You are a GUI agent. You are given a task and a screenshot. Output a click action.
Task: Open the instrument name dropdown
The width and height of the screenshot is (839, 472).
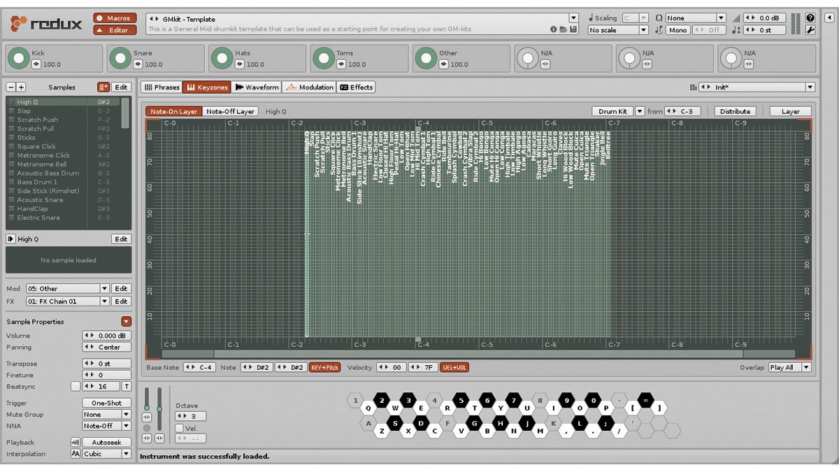[x=574, y=18]
